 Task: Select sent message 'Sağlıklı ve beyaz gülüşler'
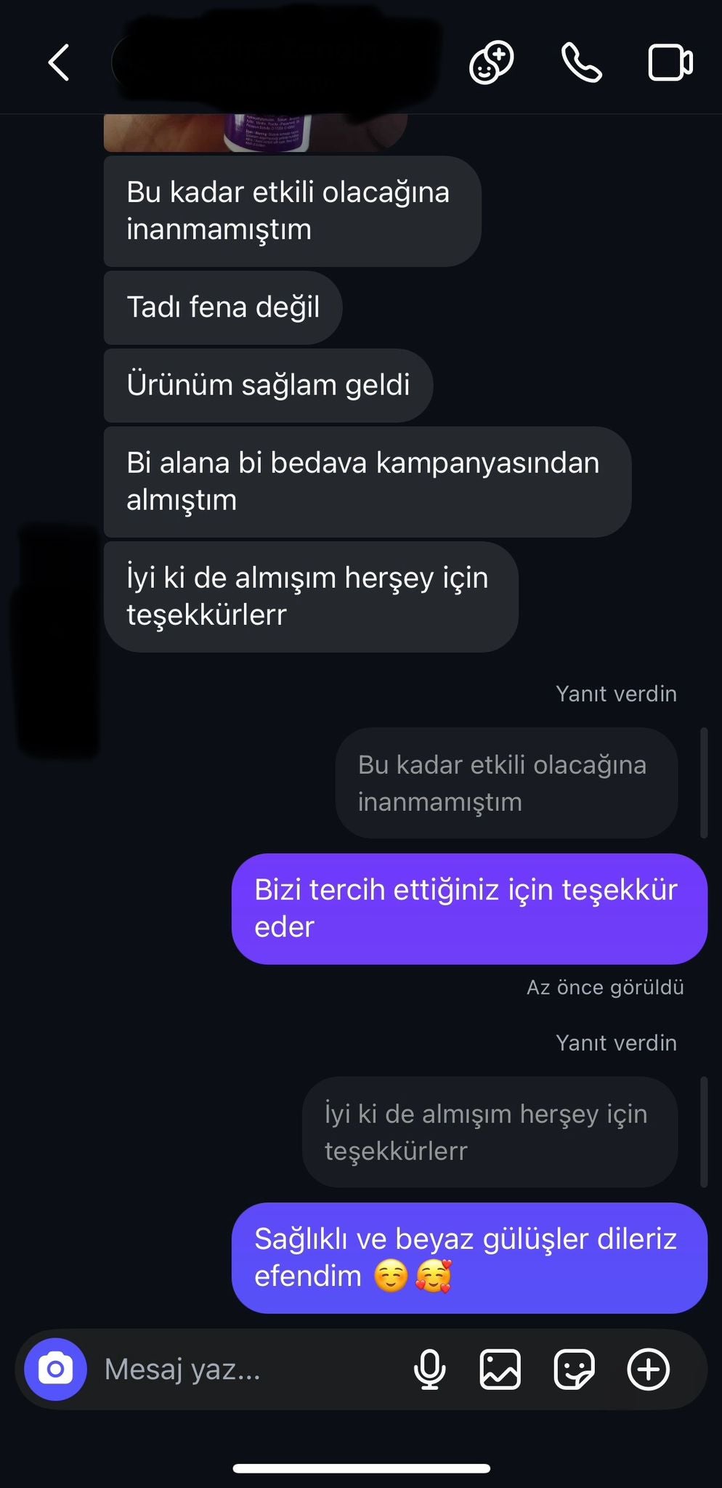pyautogui.click(x=469, y=1258)
